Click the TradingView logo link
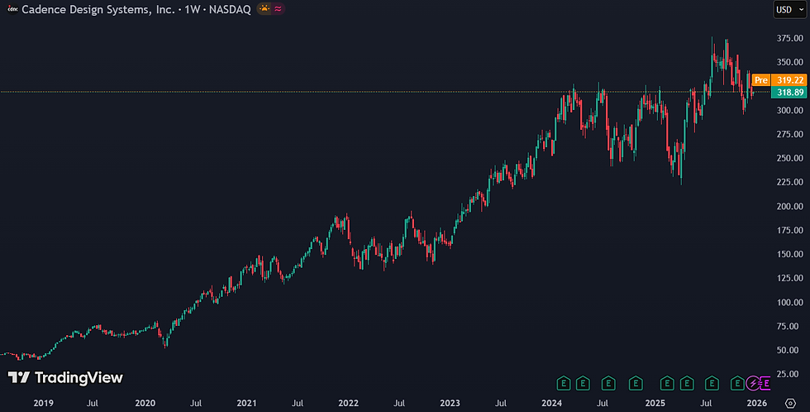 [65, 378]
